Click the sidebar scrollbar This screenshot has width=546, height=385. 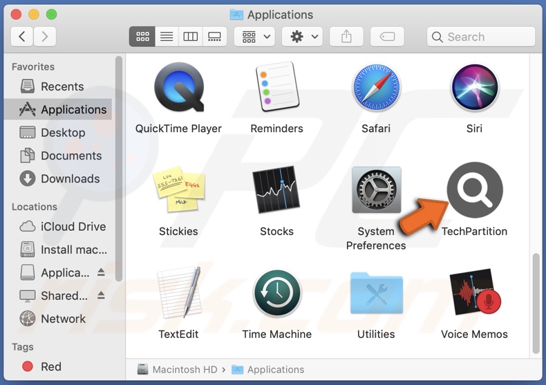pyautogui.click(x=119, y=169)
